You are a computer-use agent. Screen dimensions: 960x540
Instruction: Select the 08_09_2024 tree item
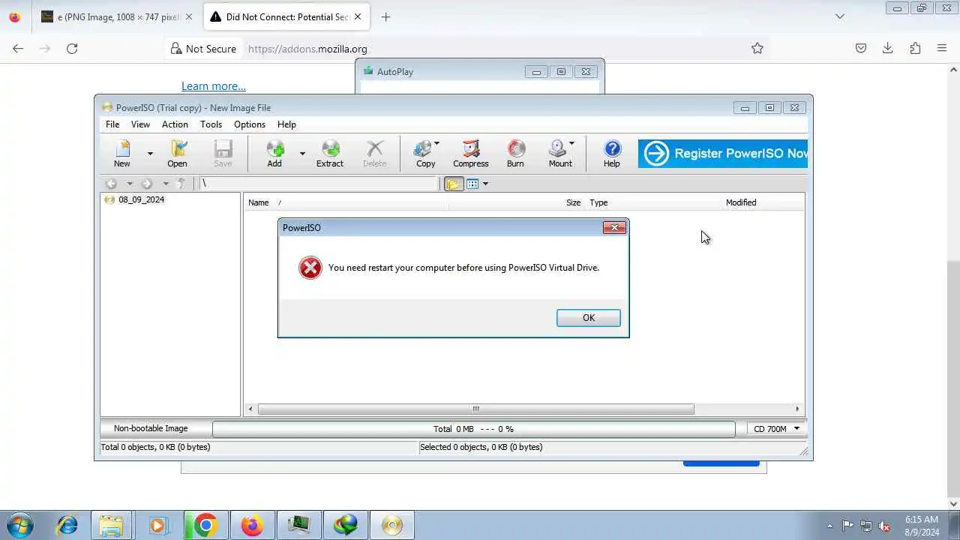pos(141,199)
